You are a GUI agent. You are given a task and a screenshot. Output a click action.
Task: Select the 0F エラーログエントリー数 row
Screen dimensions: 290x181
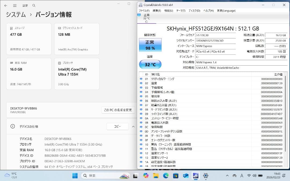(x=211, y=140)
